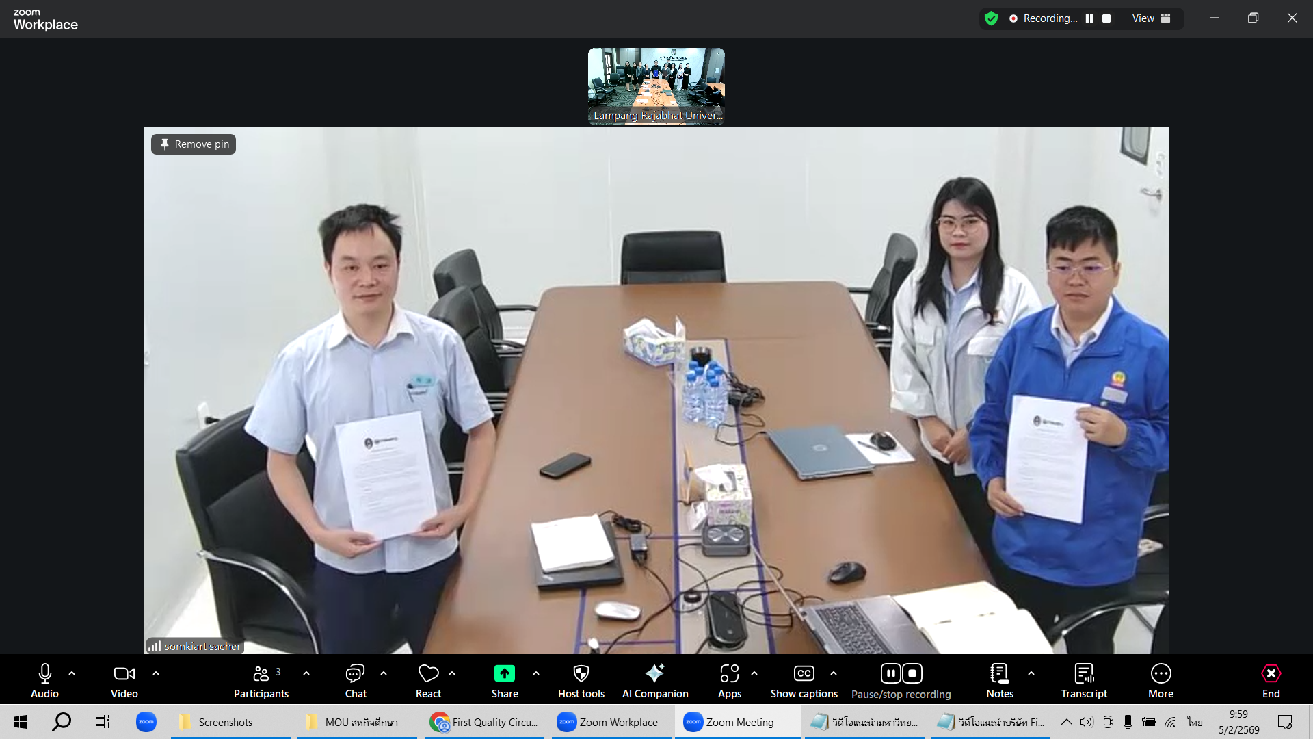Click the Remove pin button

coord(194,144)
